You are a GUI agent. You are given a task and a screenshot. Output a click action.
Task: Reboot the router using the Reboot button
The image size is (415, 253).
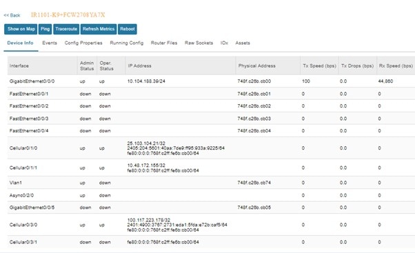pos(128,29)
